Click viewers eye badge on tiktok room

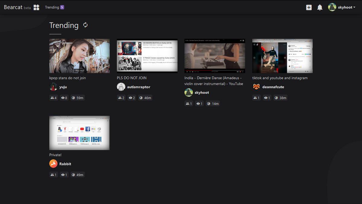click(267, 98)
